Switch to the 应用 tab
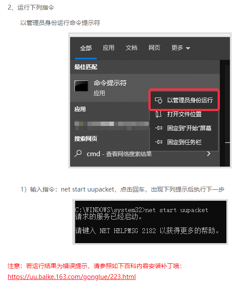Screen dimensions: 247x286 [x=108, y=48]
